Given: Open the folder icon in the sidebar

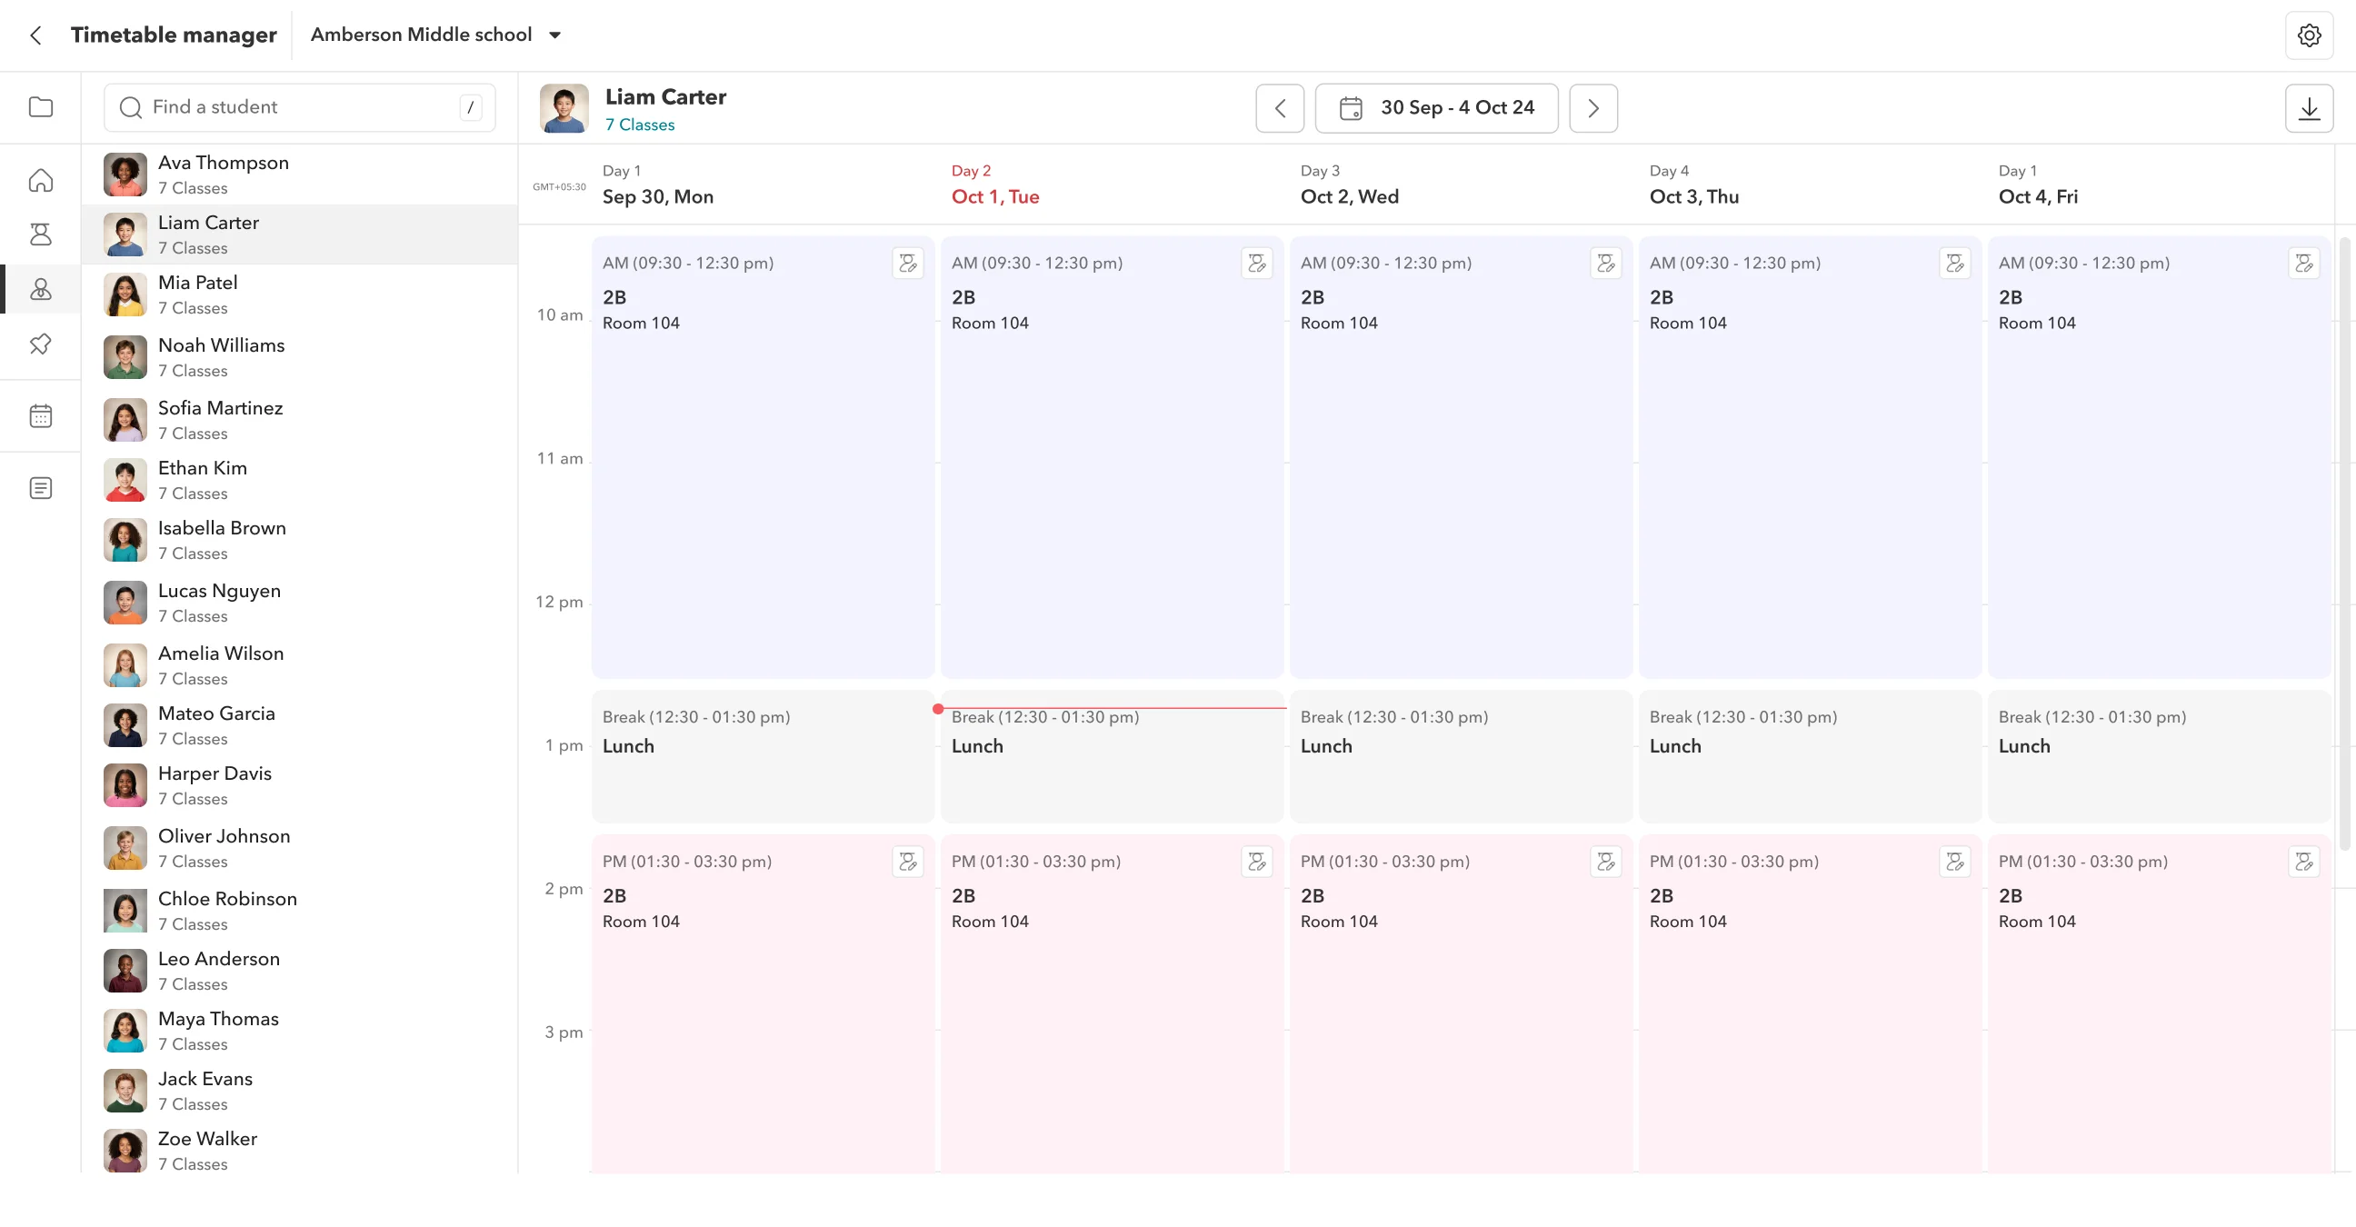Looking at the screenshot, I should coord(40,107).
